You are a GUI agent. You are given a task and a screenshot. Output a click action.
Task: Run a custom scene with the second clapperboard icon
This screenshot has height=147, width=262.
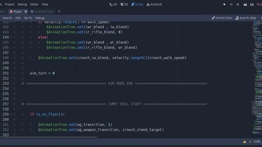pos(252,4)
